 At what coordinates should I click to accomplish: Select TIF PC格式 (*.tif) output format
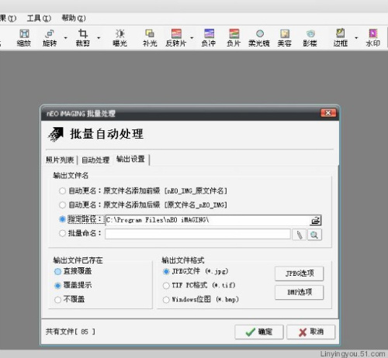[x=166, y=285]
